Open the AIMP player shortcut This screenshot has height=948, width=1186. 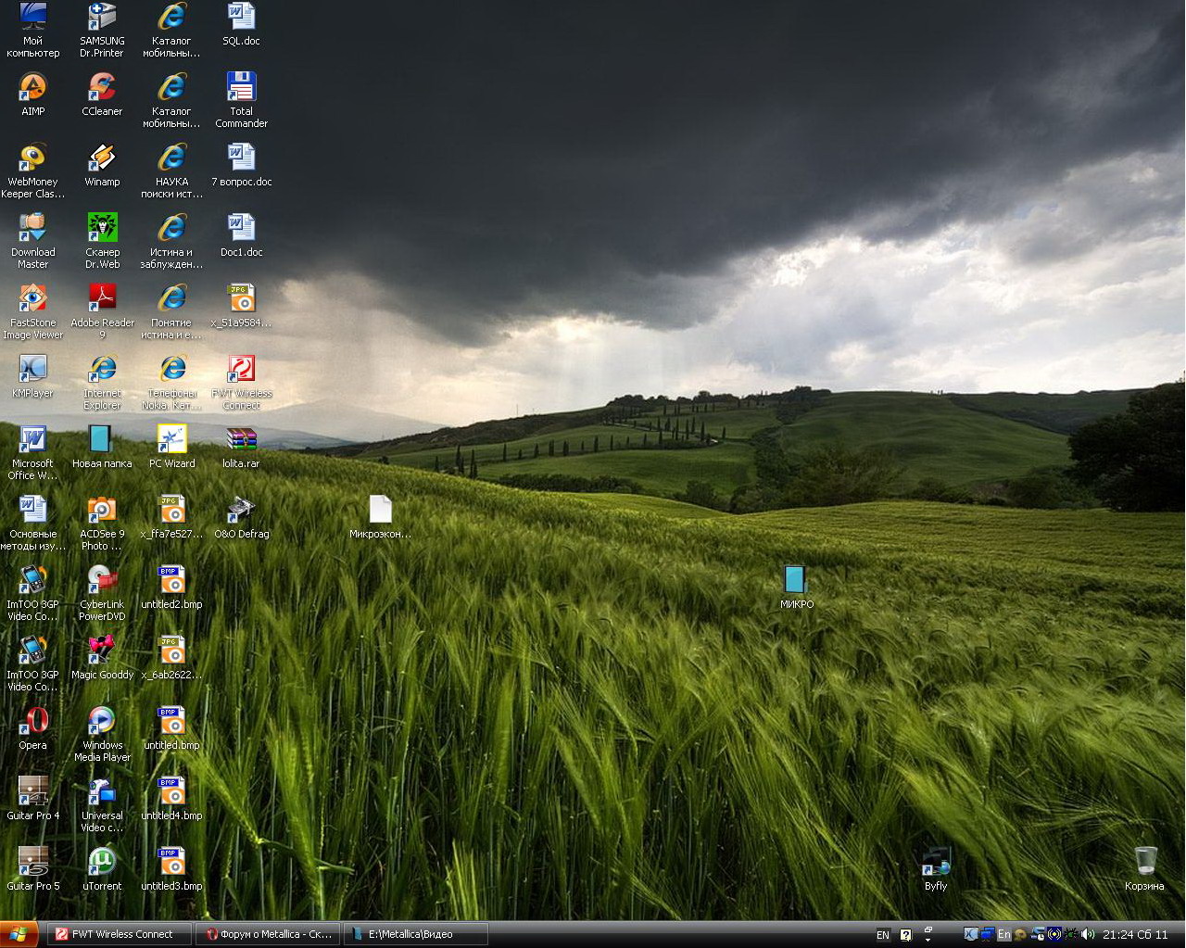[32, 88]
